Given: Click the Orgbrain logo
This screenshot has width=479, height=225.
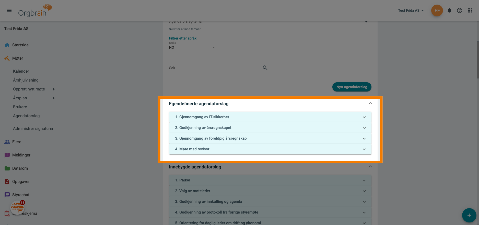Looking at the screenshot, I should (35, 10).
